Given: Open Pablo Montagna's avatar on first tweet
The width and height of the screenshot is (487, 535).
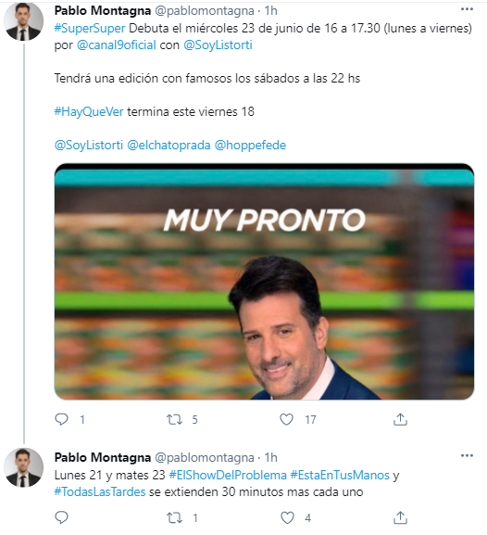Looking at the screenshot, I should coord(23,21).
